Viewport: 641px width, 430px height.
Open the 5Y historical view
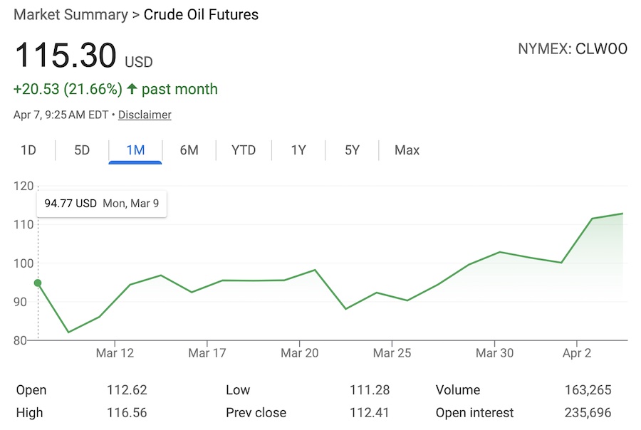point(352,150)
